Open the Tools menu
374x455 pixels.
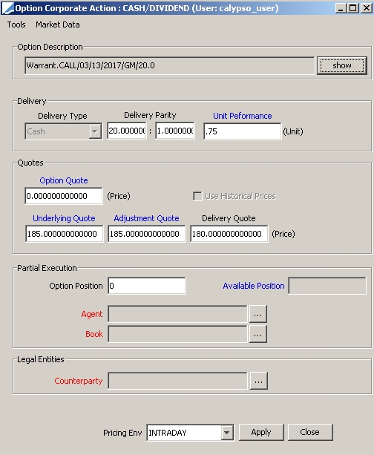tap(16, 24)
